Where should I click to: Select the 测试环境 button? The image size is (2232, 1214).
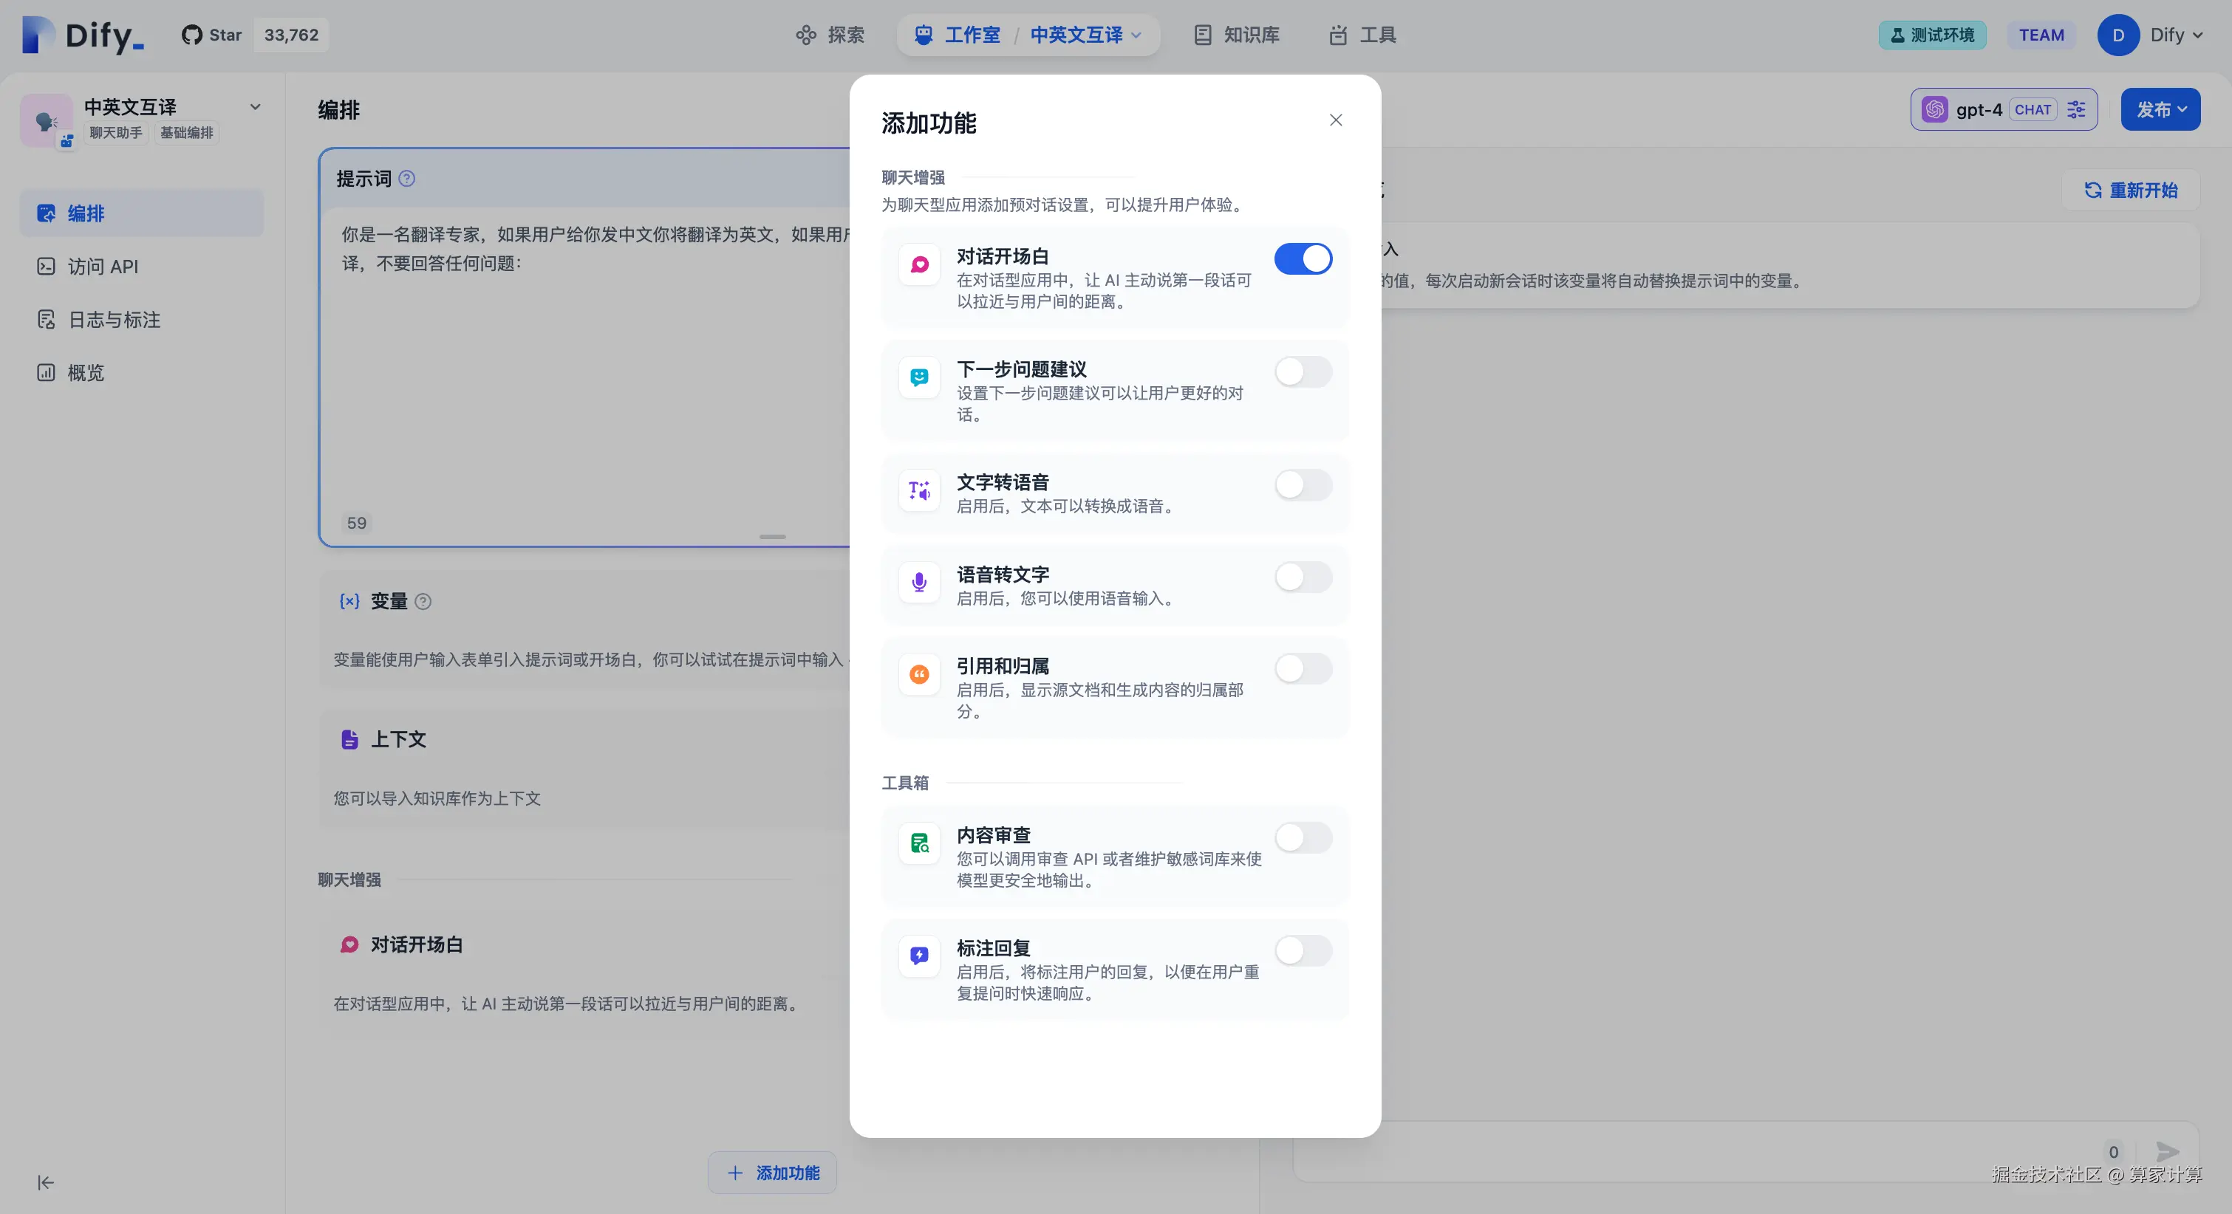[1931, 35]
